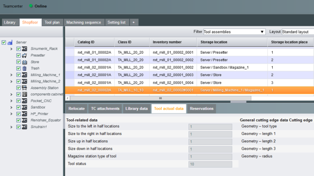Open the Relocate tab
Image resolution: width=314 pixels, height=176 pixels.
[77, 109]
